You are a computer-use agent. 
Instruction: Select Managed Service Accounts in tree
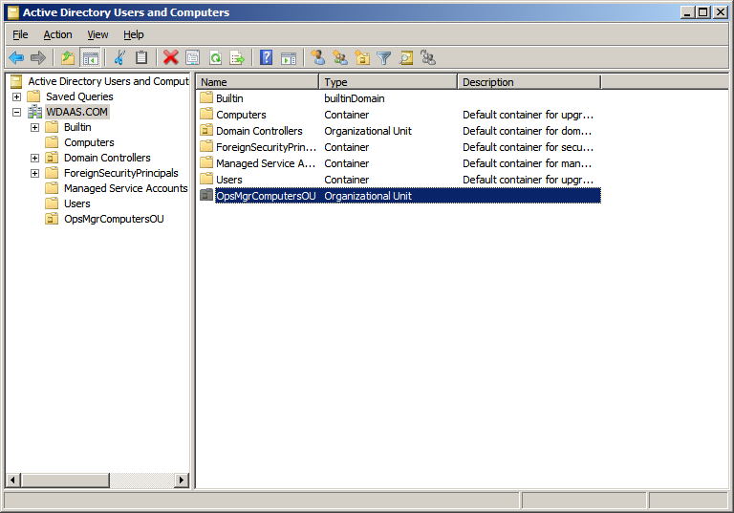tap(126, 188)
